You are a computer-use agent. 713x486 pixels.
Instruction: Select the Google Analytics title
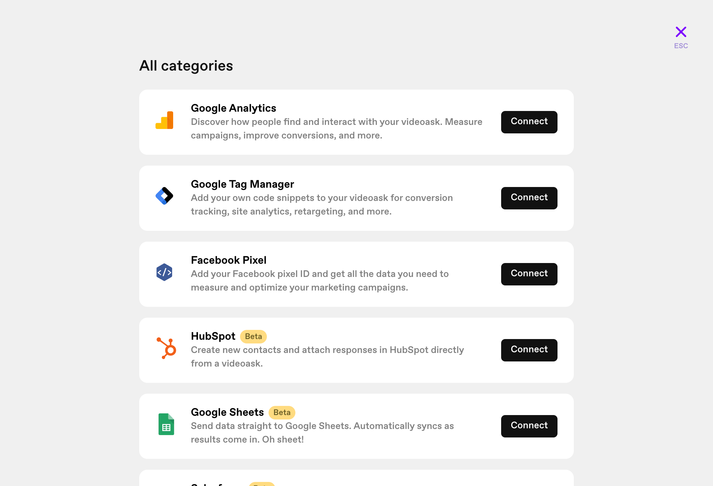pyautogui.click(x=234, y=108)
